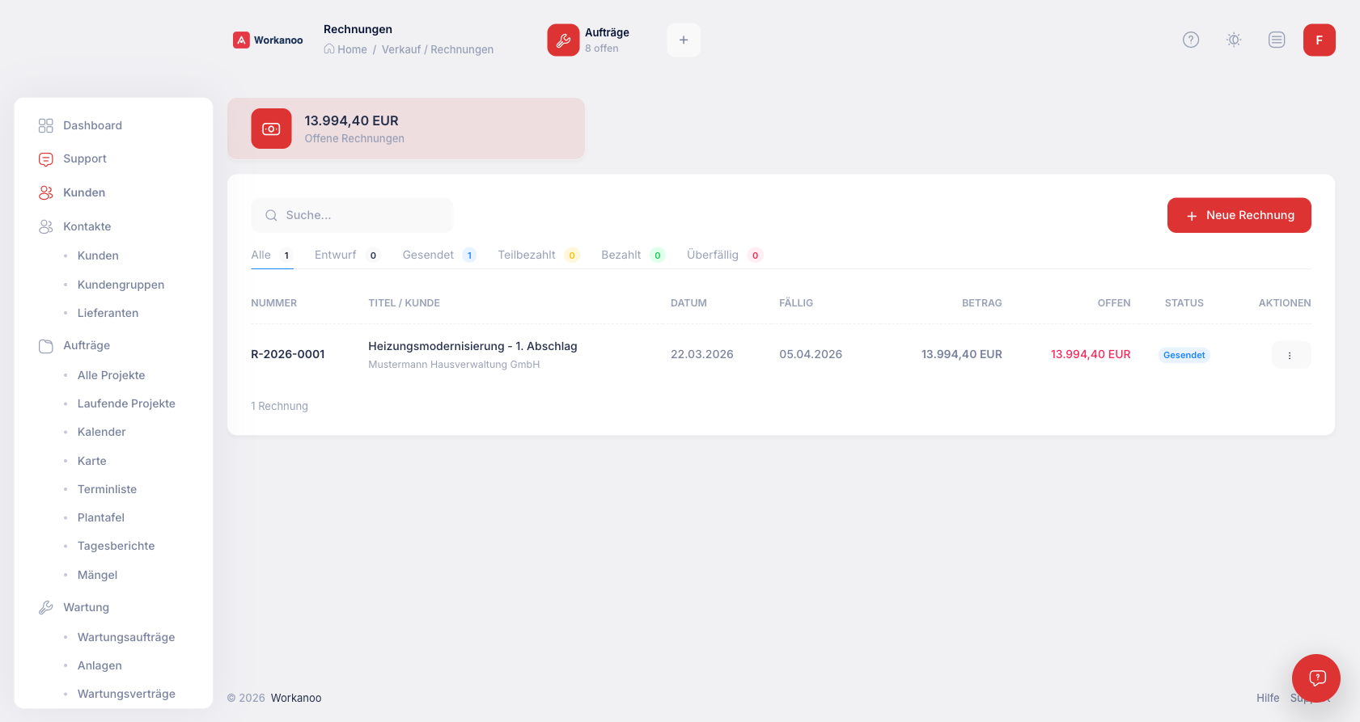Open Tagesberichte in sidebar
This screenshot has height=722, width=1360.
[116, 546]
